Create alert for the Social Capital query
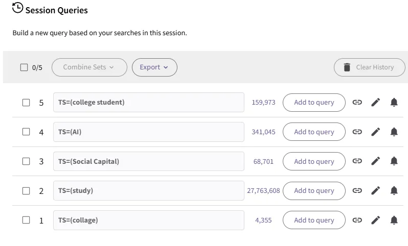This screenshot has height=246, width=408. click(394, 161)
